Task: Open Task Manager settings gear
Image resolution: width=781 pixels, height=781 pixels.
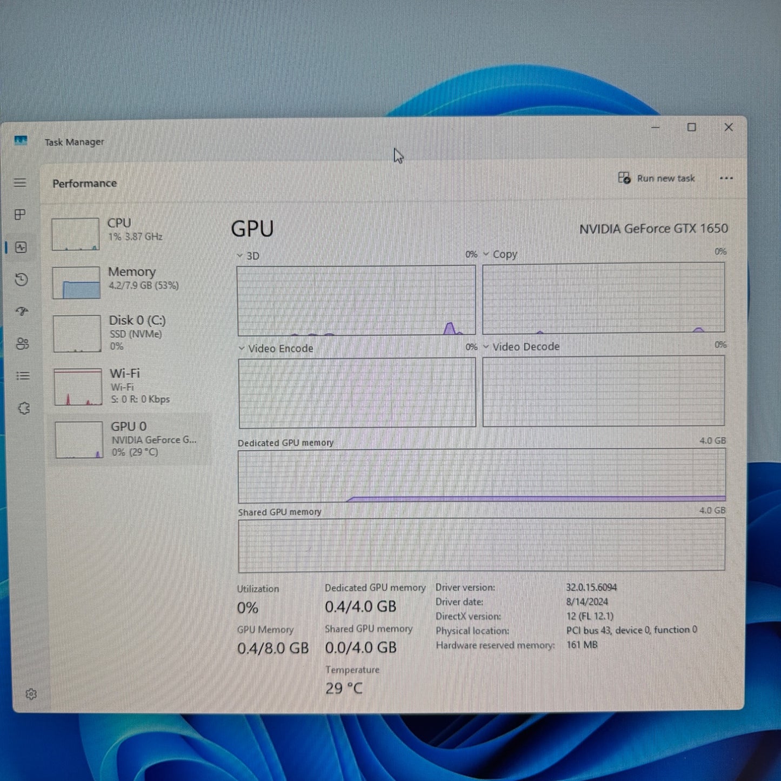Action: (31, 694)
